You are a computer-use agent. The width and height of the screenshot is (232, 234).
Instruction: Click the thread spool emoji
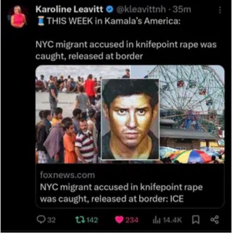41,21
